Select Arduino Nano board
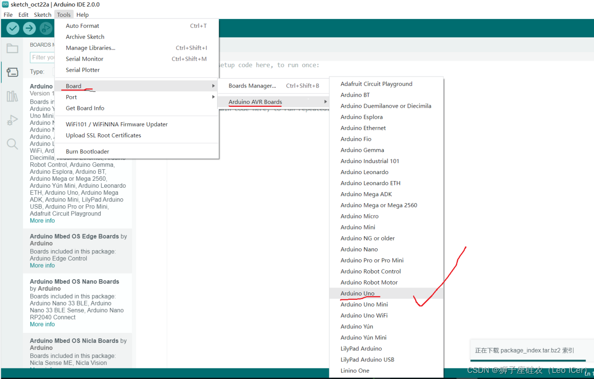This screenshot has width=594, height=379. tap(387, 249)
